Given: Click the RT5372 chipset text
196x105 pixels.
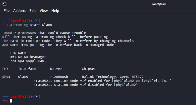Looking at the screenshot, I should (x=138, y=77).
